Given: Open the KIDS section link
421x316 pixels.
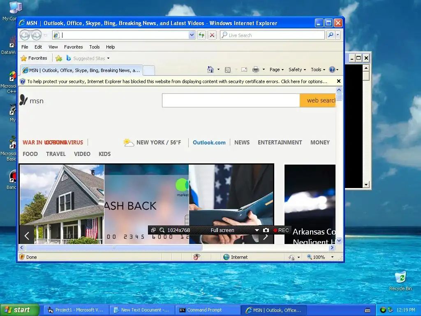Looking at the screenshot, I should 104,154.
